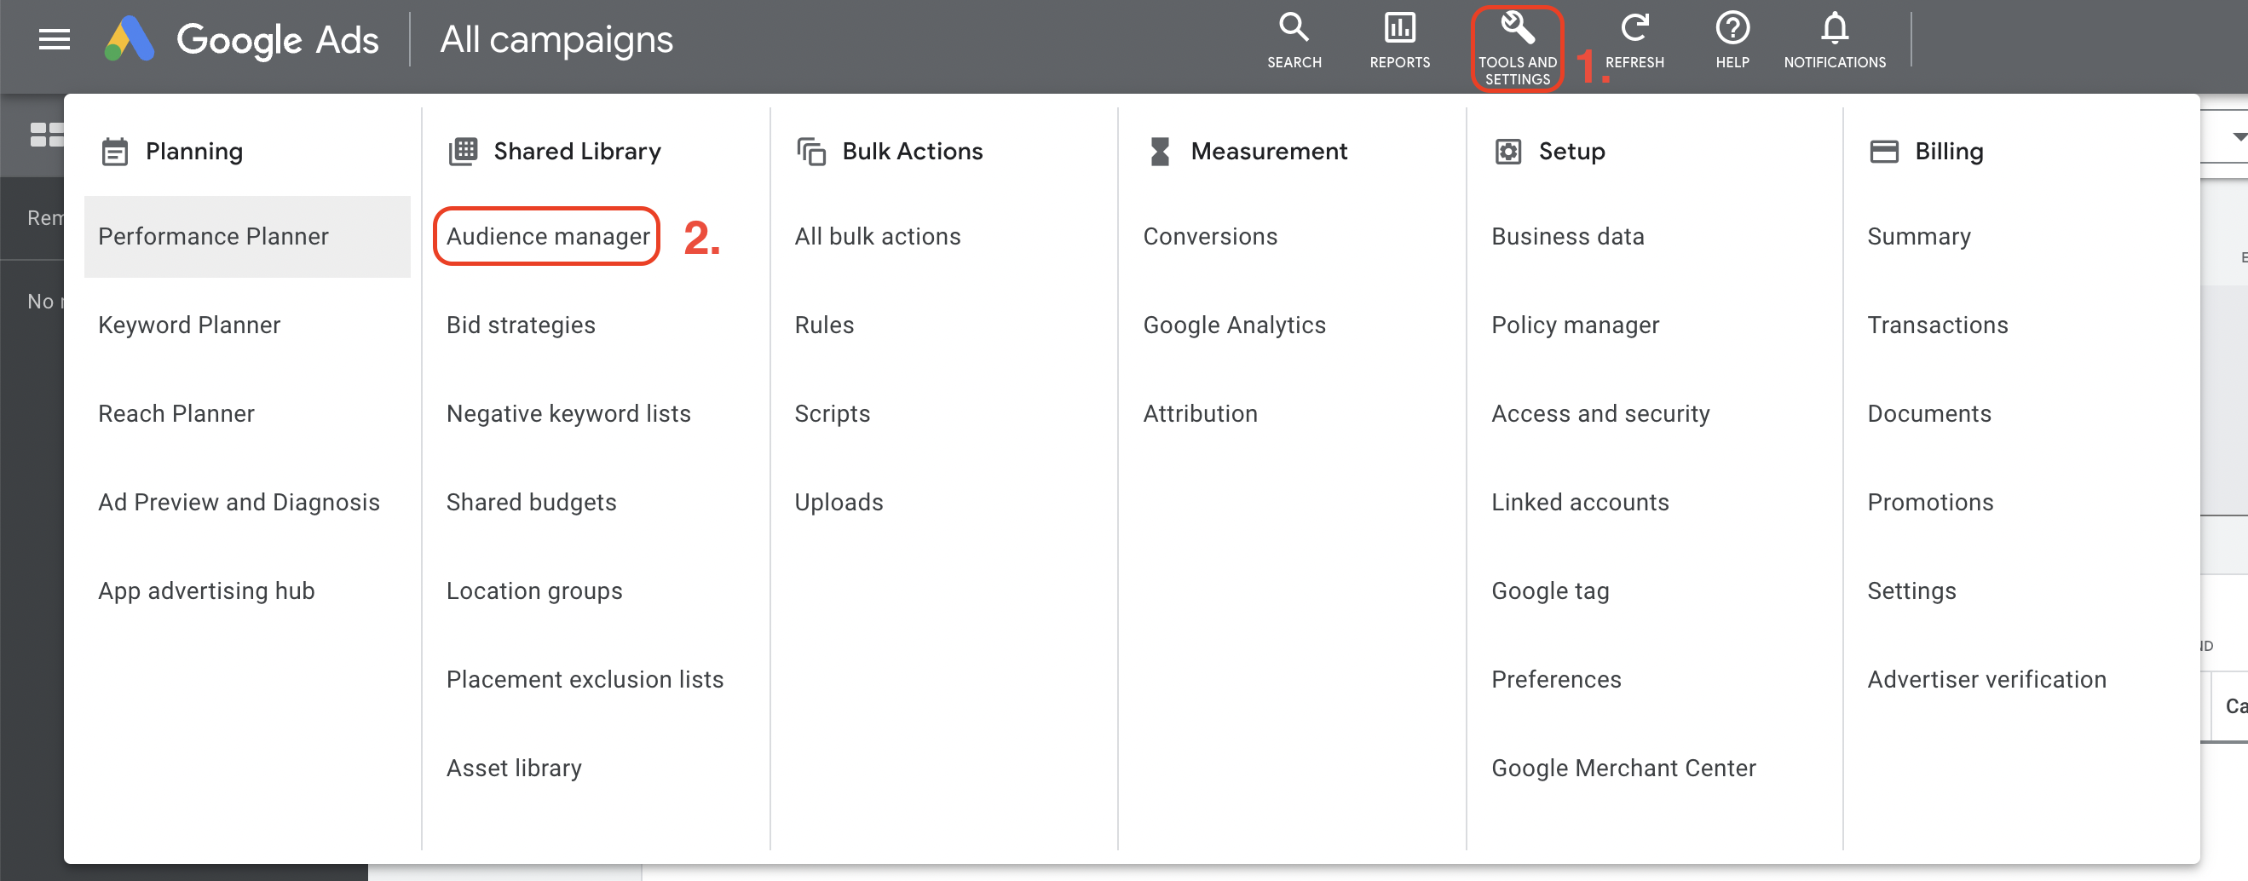The image size is (2248, 881).
Task: Open Performance Planner
Action: (x=247, y=236)
